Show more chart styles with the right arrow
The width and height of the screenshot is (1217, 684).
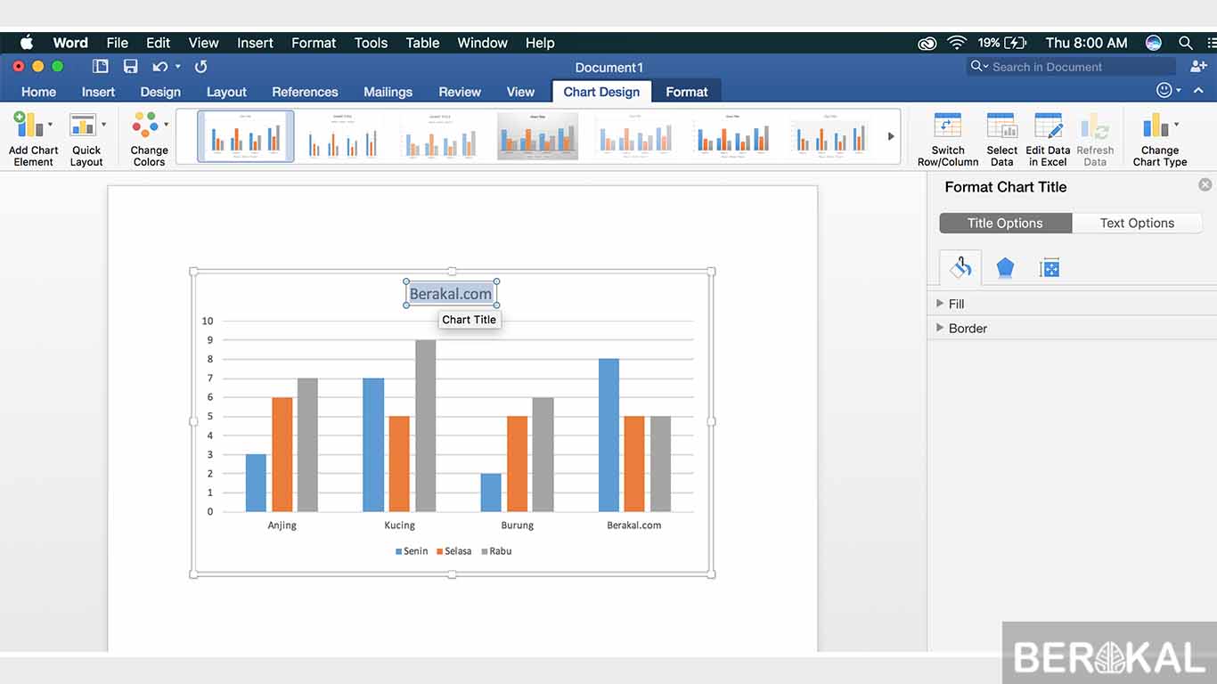point(890,135)
